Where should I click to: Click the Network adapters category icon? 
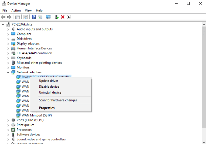(x=13, y=72)
